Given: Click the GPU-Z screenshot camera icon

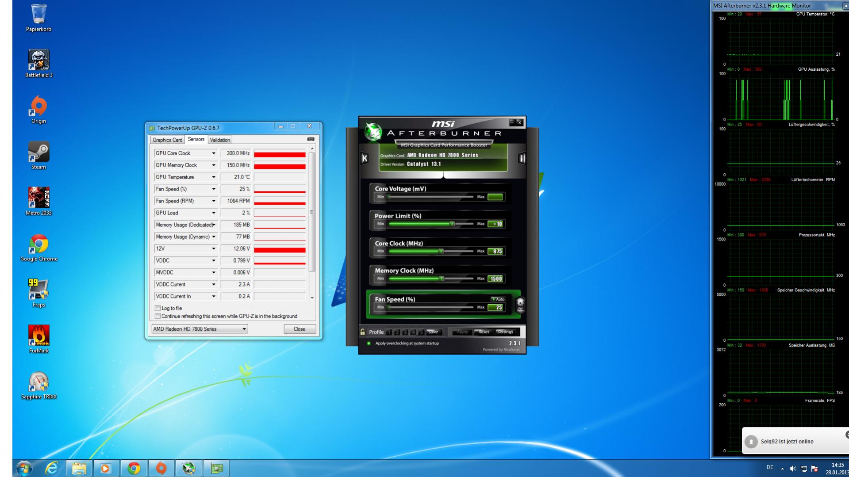Looking at the screenshot, I should click(311, 139).
